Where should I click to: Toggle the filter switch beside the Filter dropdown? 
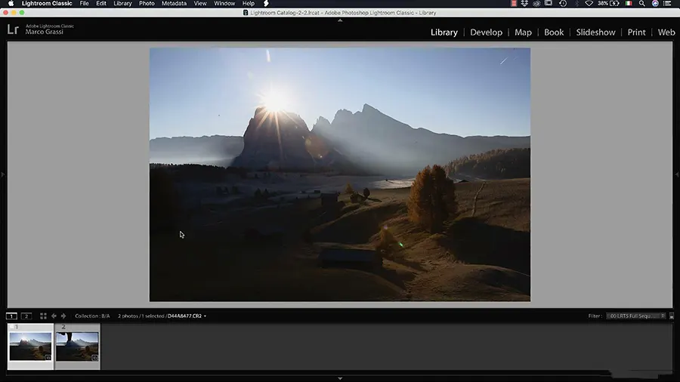click(x=672, y=316)
